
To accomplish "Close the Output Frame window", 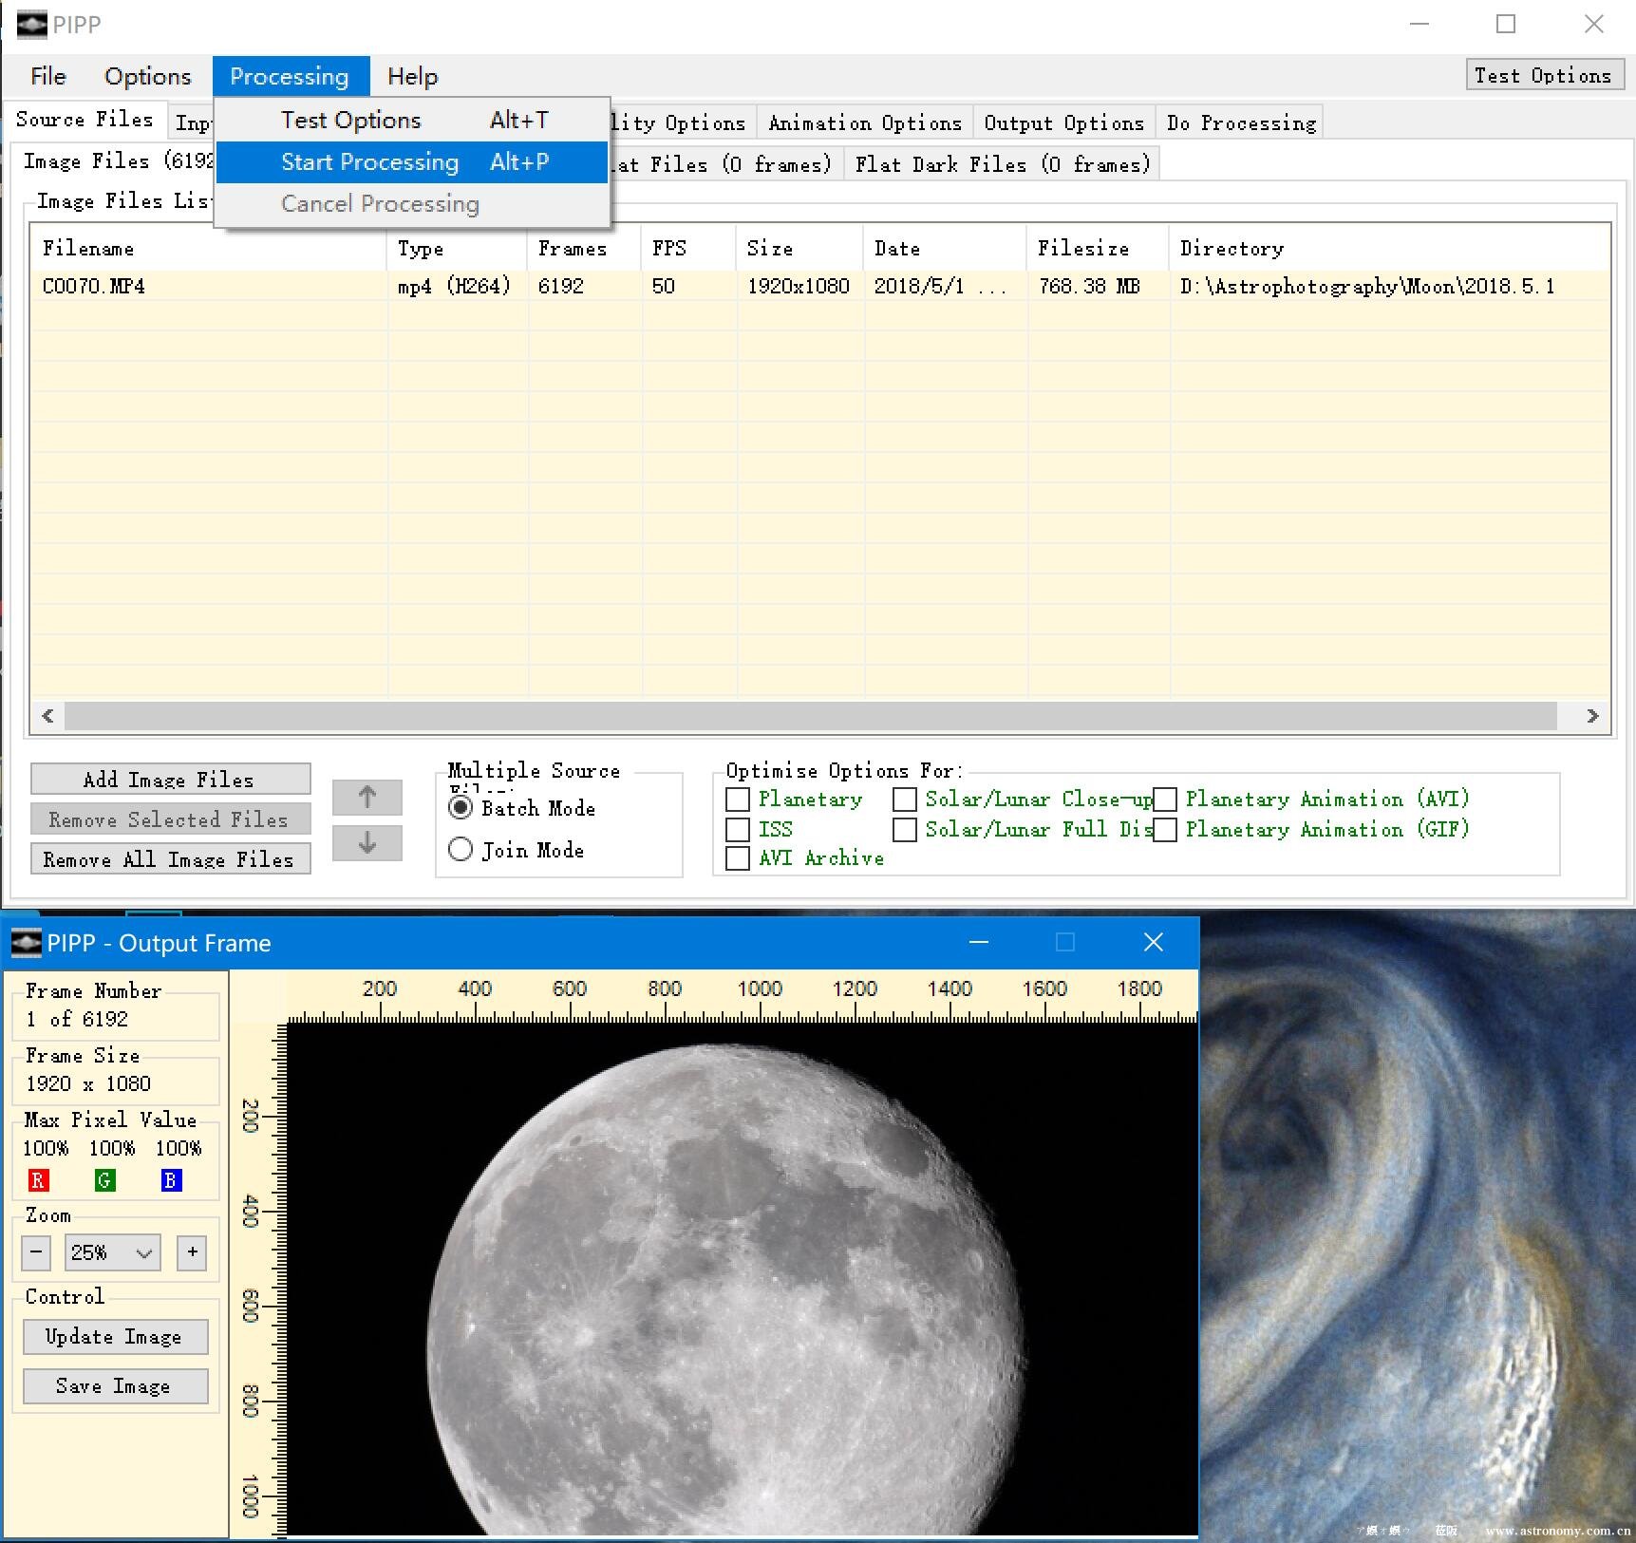I will (1154, 942).
